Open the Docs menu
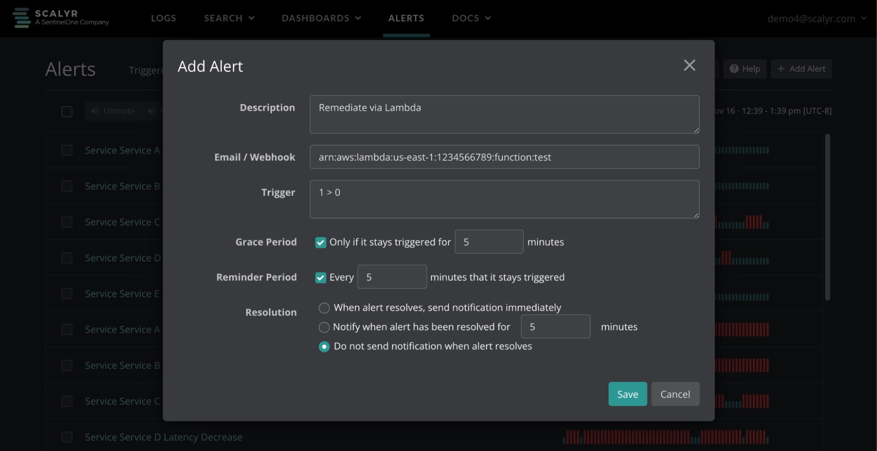Viewport: 877px width, 451px height. click(x=471, y=18)
